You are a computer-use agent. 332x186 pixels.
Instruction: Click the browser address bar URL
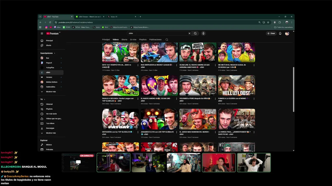[75, 22]
